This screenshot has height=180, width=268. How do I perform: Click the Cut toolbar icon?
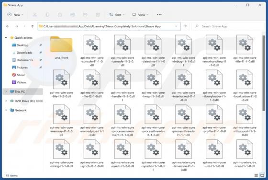click(x=34, y=15)
